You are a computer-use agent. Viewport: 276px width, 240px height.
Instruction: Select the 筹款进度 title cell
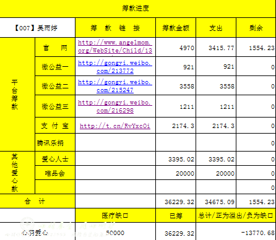138,8
